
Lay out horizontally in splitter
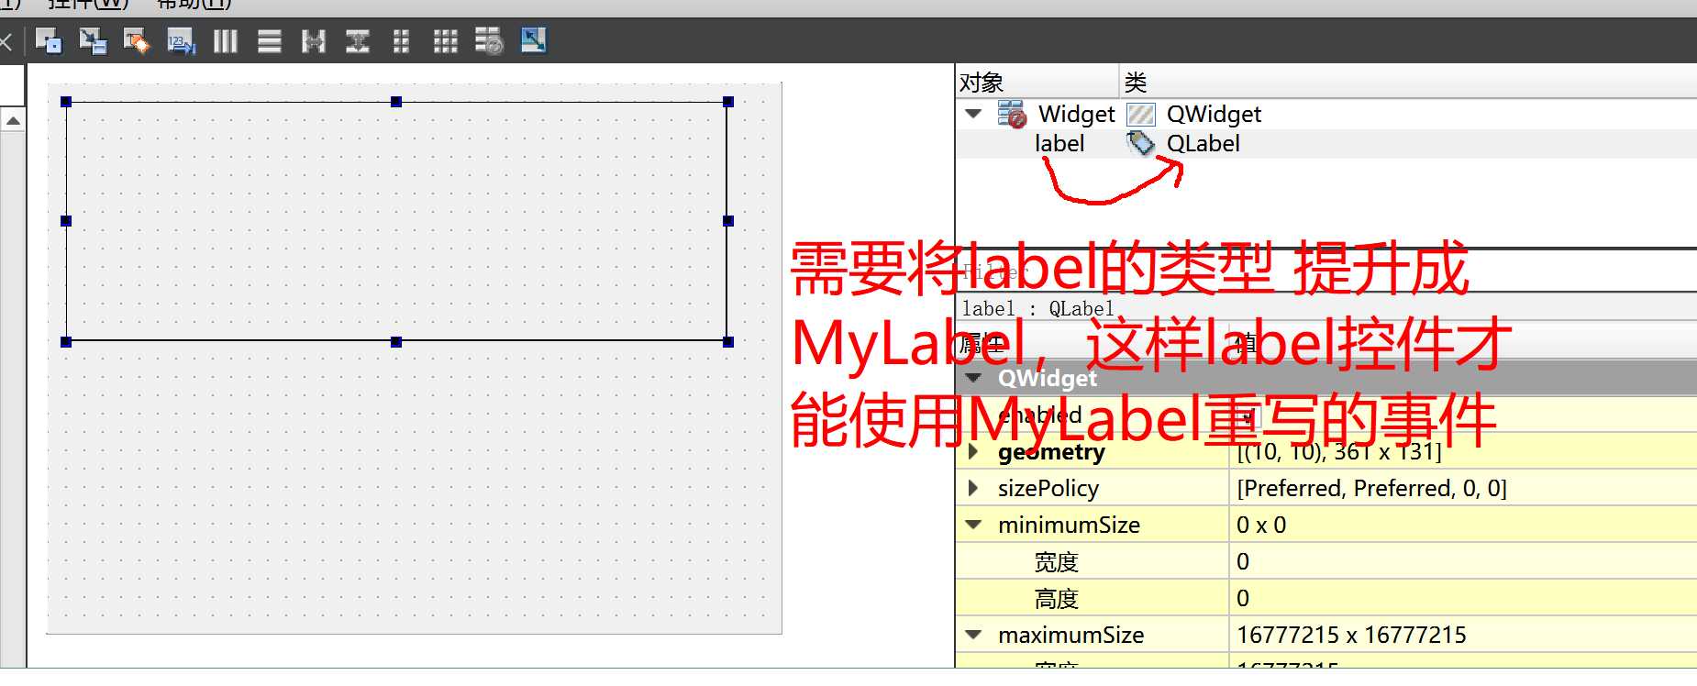313,41
